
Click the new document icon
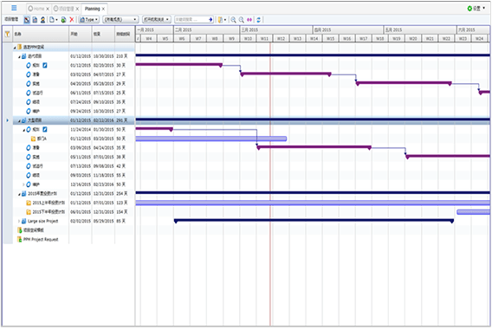point(52,20)
